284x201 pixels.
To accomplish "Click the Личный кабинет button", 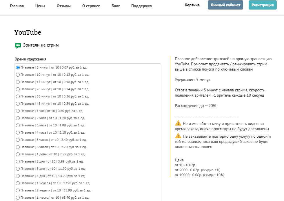I will (x=225, y=5).
